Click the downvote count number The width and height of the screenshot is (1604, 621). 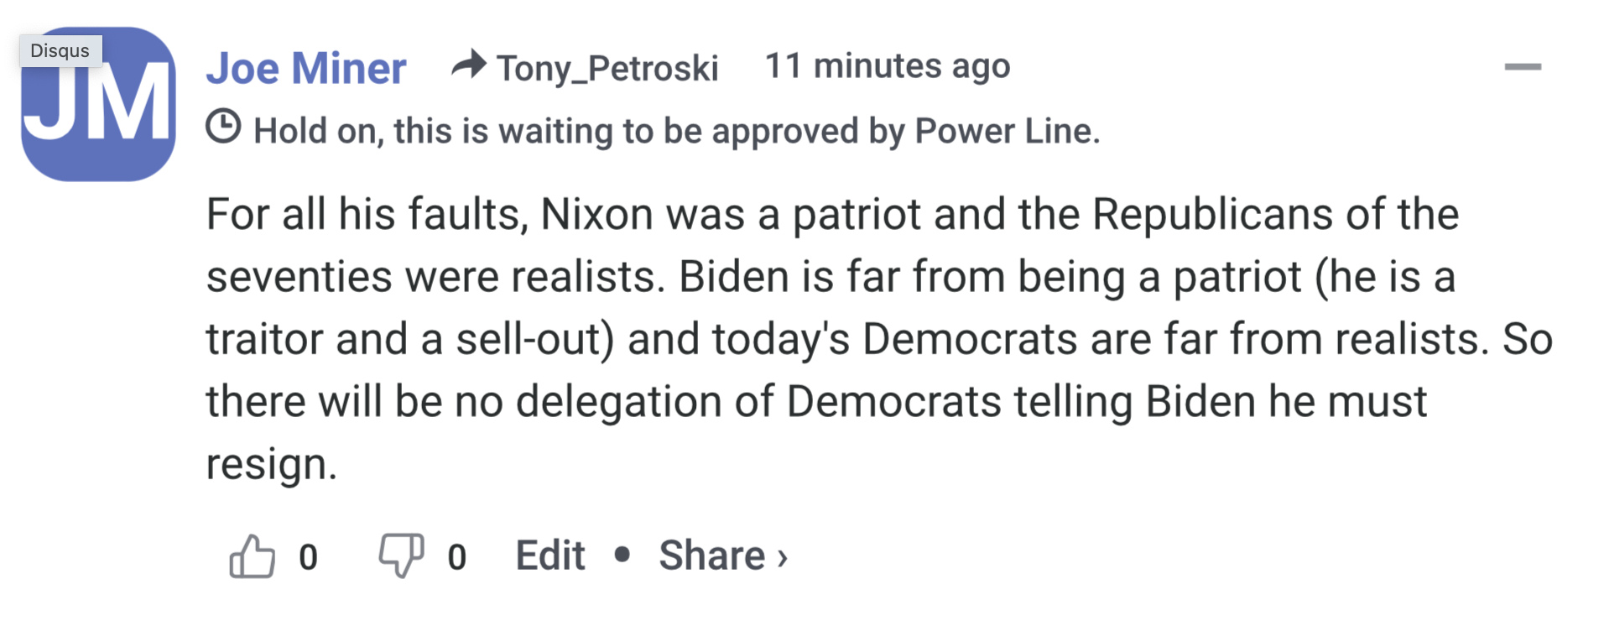457,557
